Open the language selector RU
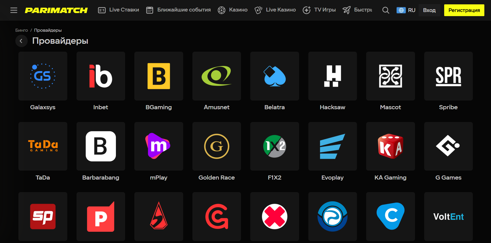 (406, 10)
